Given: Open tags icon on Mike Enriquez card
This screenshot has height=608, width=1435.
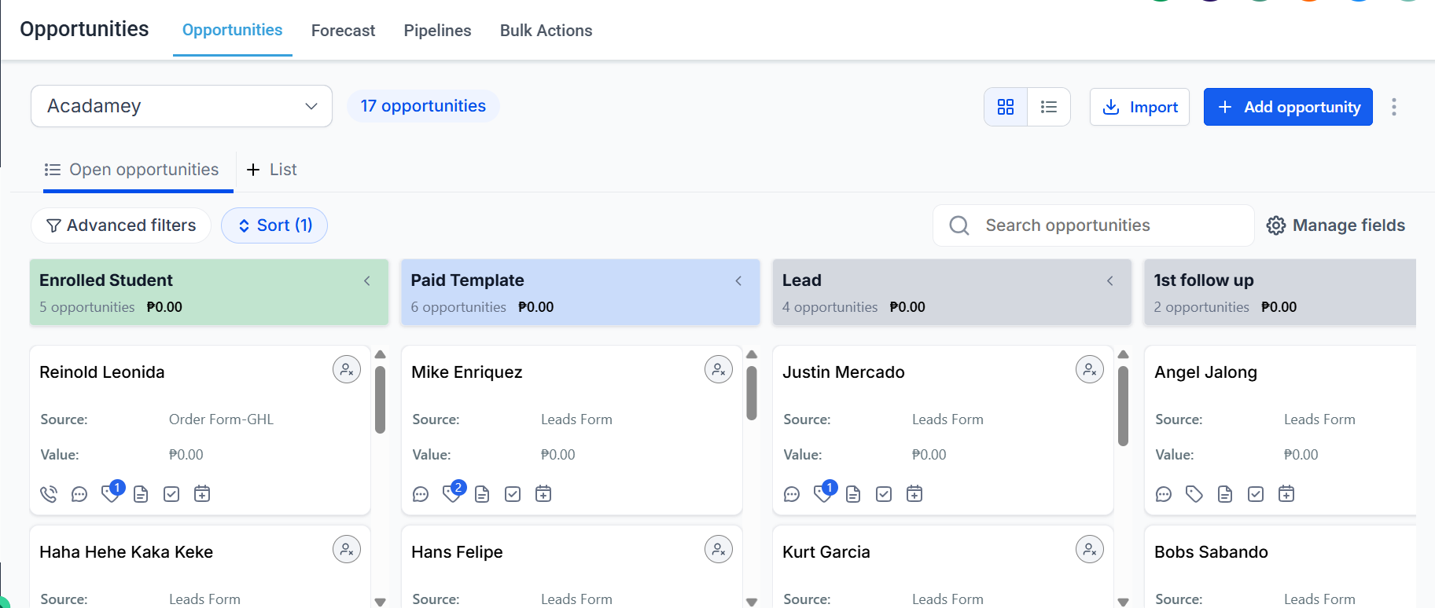Looking at the screenshot, I should (x=452, y=493).
